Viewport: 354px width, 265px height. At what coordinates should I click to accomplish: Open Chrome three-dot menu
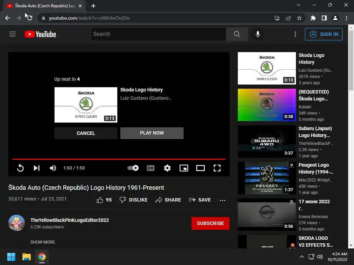[346, 18]
